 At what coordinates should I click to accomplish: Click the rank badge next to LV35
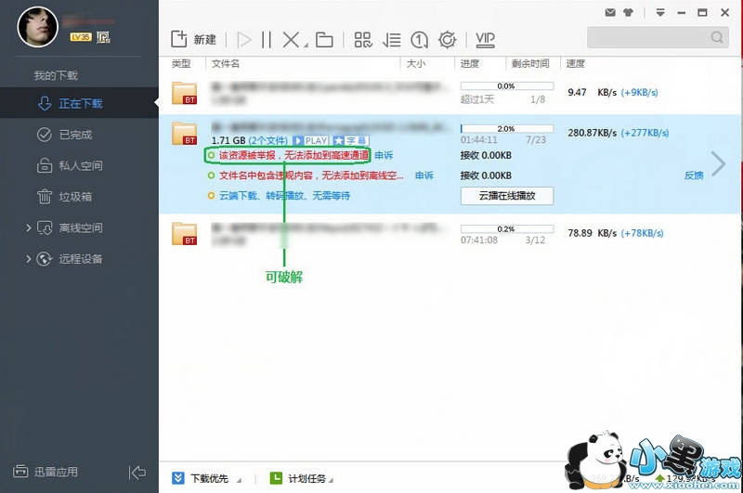tap(103, 37)
